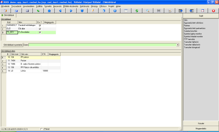Click the blue info circle toolbar icon
This screenshot has width=219, height=132.
tap(115, 11)
